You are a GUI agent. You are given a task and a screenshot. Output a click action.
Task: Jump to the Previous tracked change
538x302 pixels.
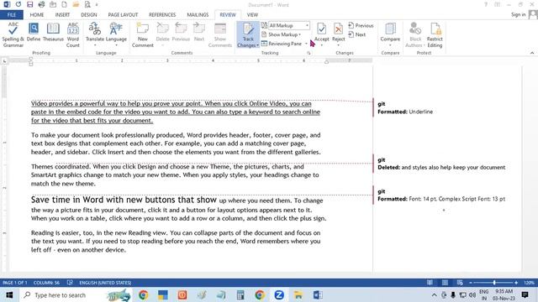coord(361,26)
